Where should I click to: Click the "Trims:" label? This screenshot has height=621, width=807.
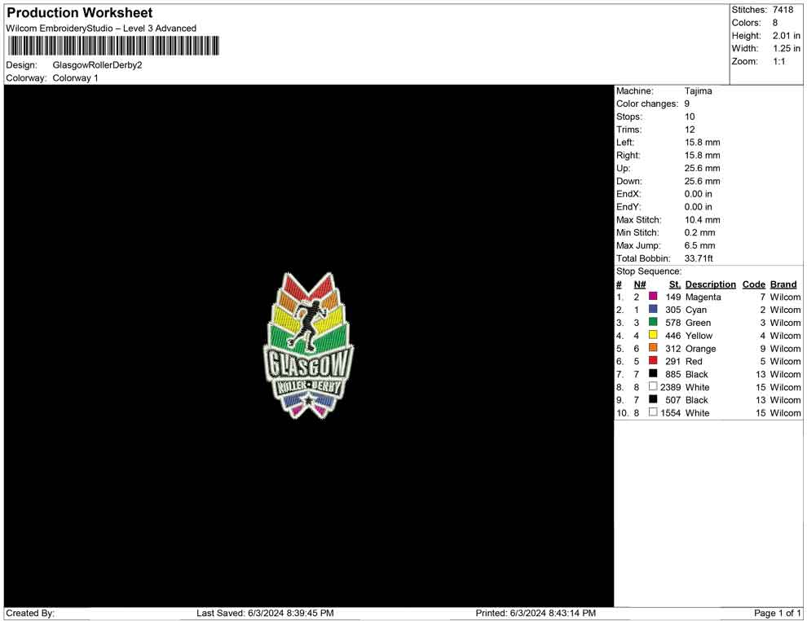pos(629,130)
